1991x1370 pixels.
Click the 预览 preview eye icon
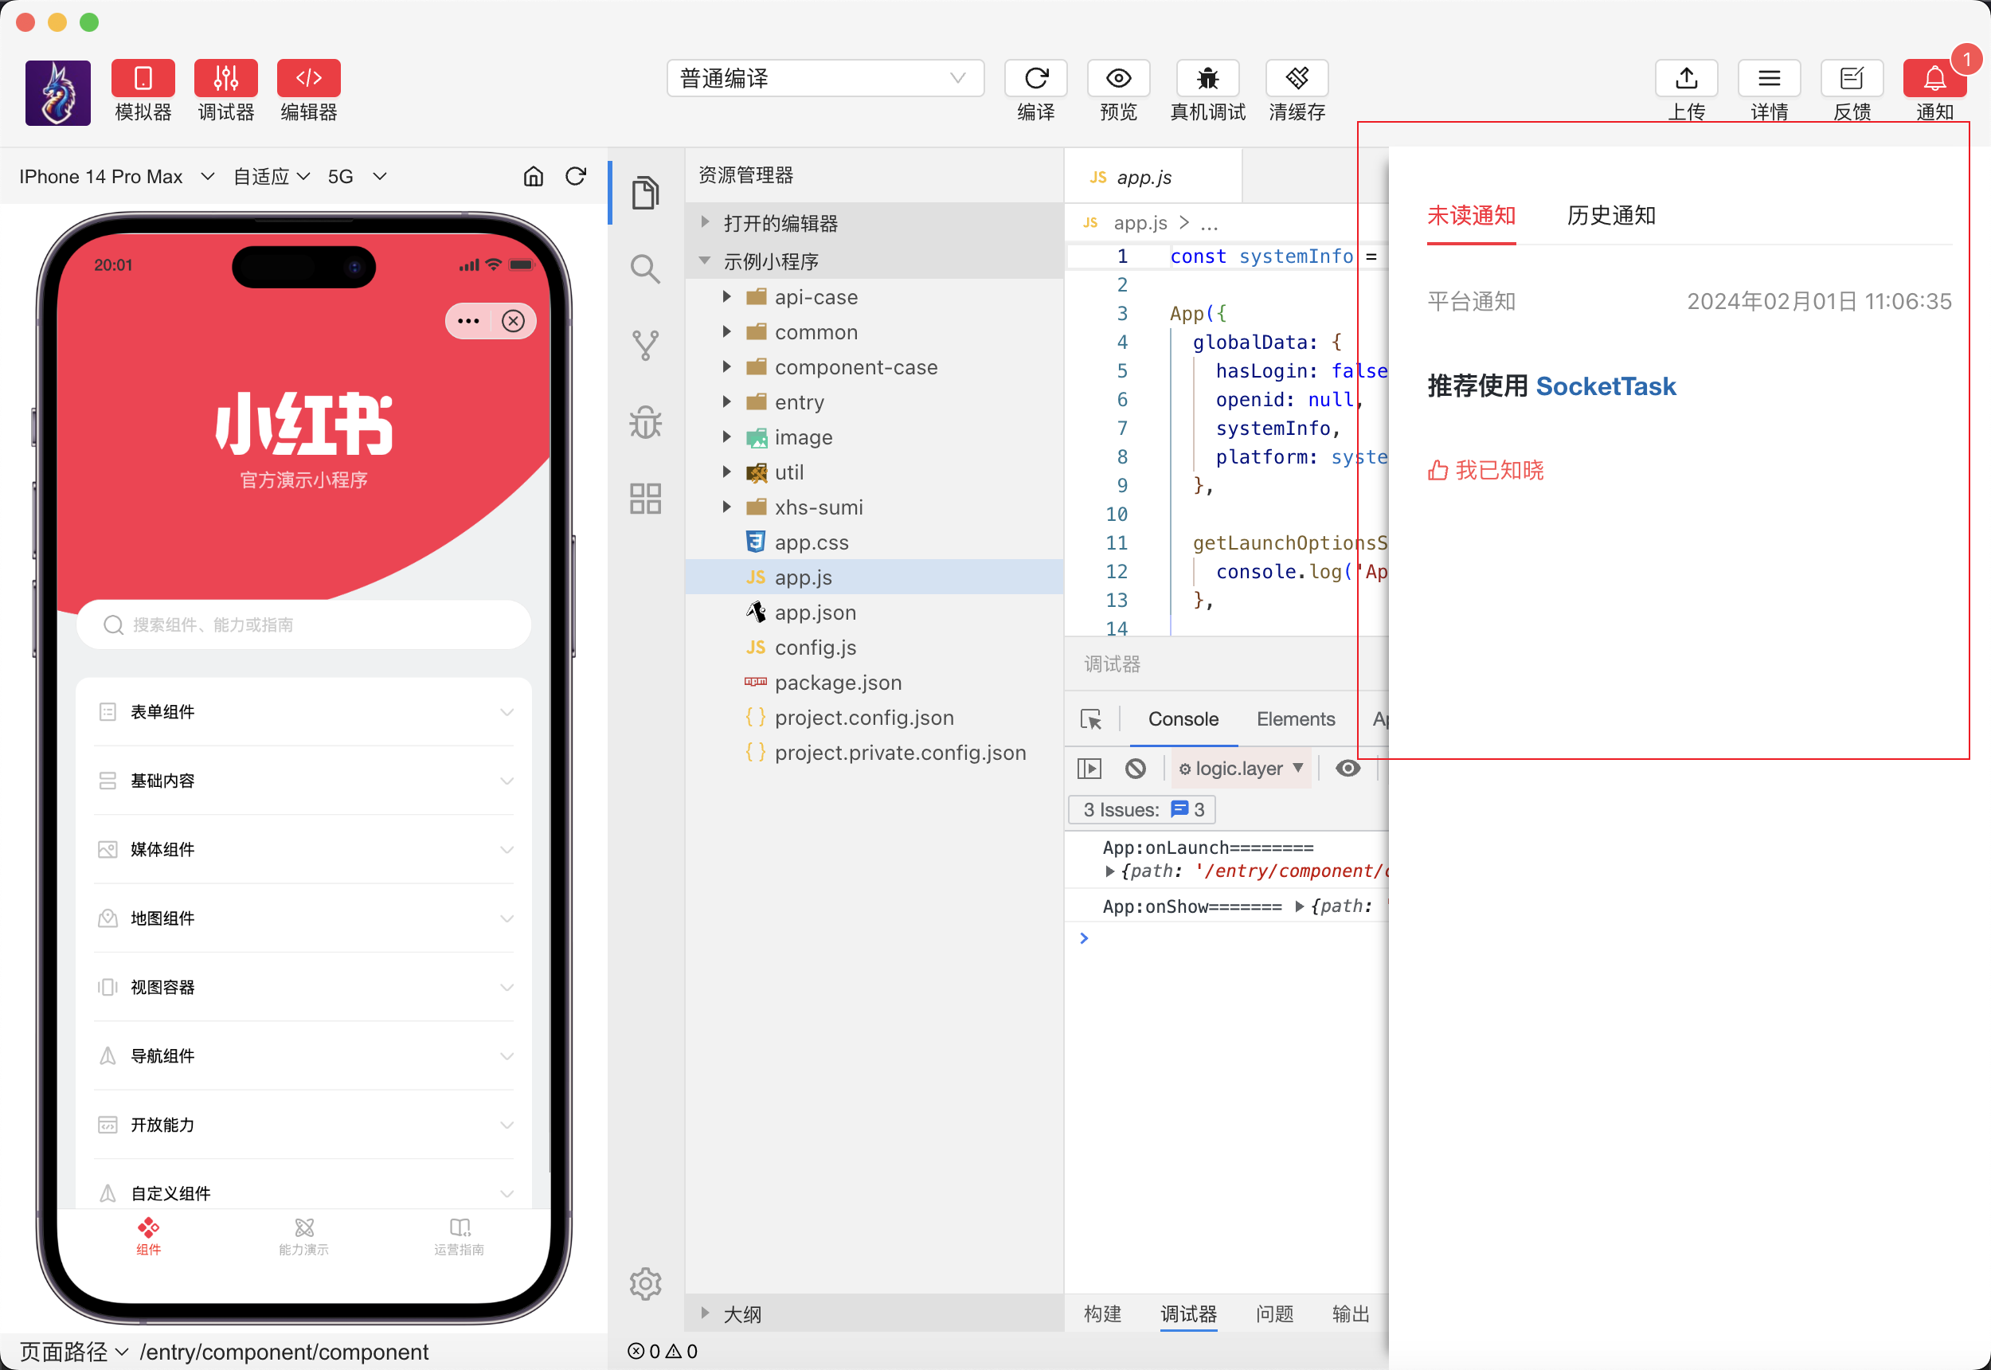pos(1118,78)
